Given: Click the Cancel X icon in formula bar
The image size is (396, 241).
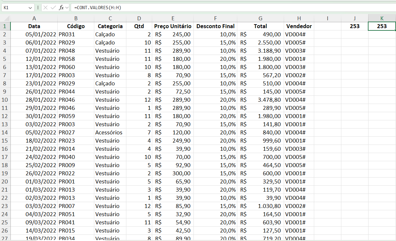Looking at the screenshot, I should tap(46, 8).
